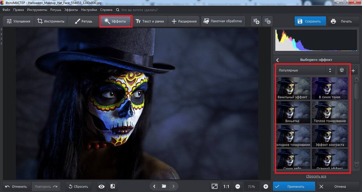Click the fit-to-screen icon
Viewport: 362px width, 192px height.
point(214,187)
